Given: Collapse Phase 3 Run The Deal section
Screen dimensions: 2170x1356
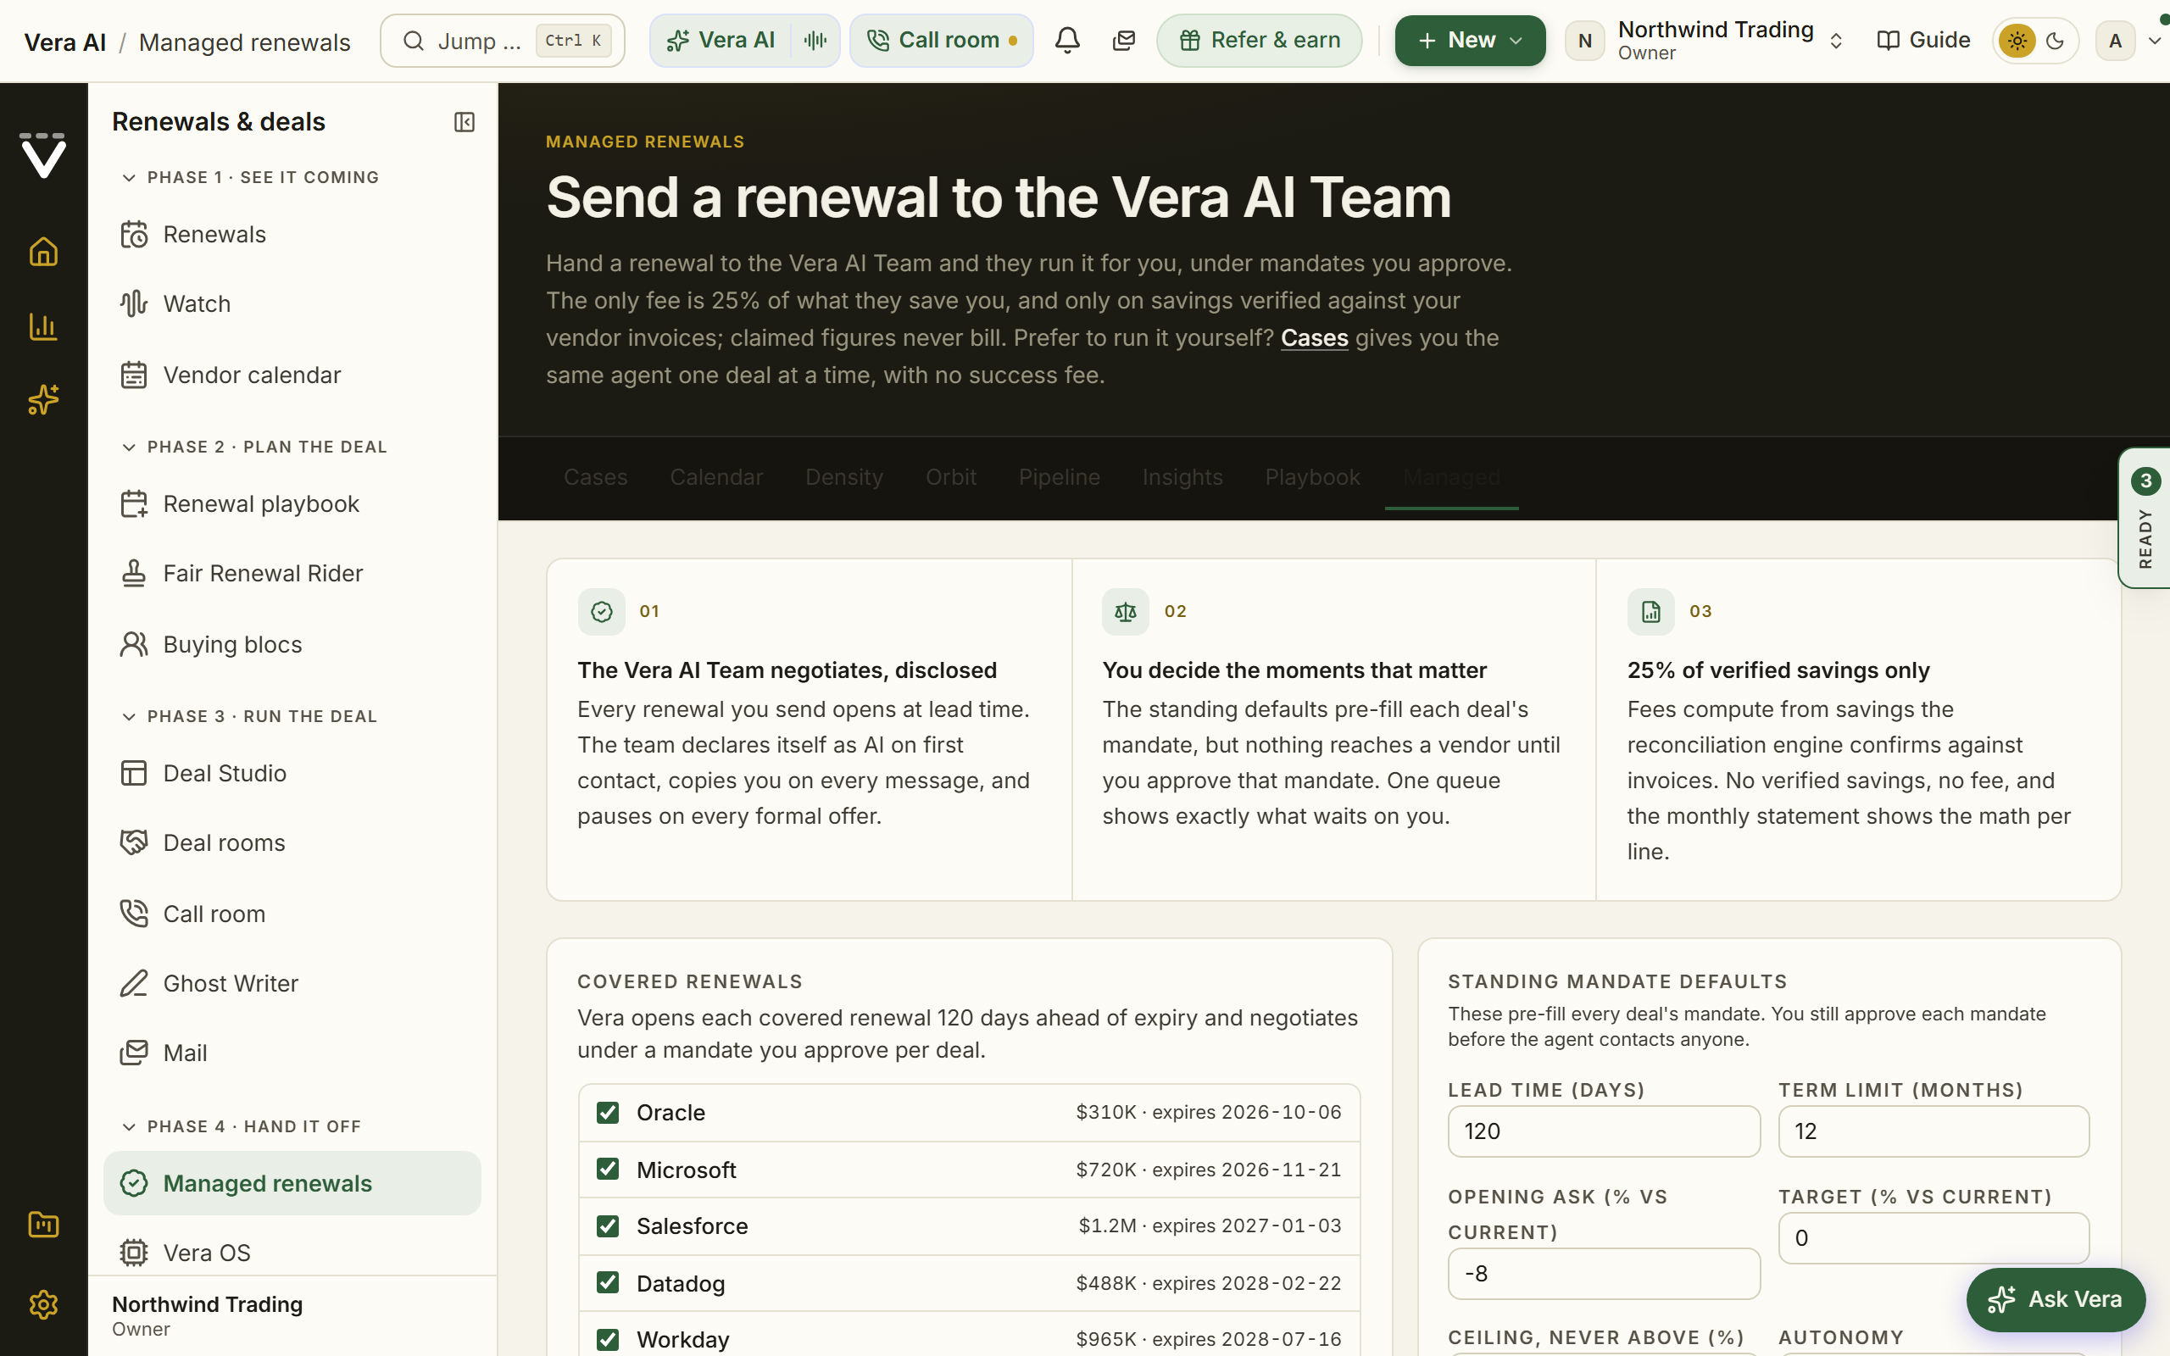Looking at the screenshot, I should [x=249, y=717].
